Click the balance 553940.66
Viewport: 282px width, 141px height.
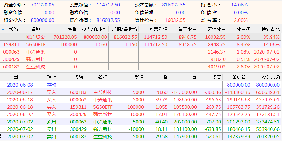[268, 129]
